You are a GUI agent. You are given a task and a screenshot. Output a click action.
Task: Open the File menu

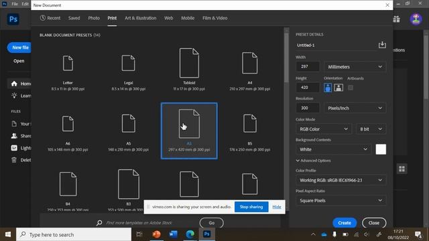15,4
